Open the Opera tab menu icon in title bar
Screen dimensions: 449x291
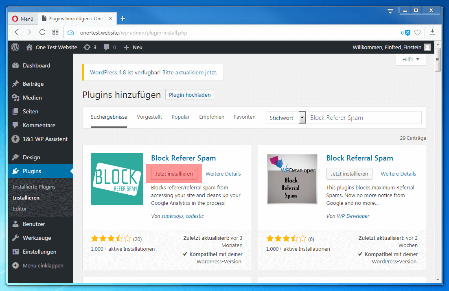[390, 11]
